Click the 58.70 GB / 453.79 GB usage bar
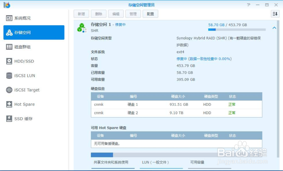The height and width of the screenshot is (171, 283). click(x=237, y=30)
